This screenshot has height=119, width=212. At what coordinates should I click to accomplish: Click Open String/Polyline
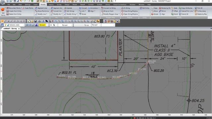click(x=130, y=14)
